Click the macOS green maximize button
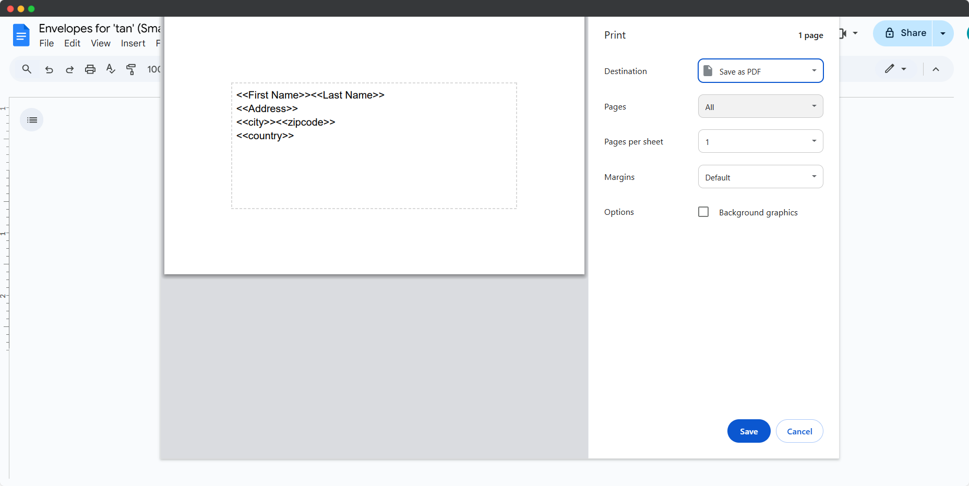969x486 pixels. pos(31,9)
